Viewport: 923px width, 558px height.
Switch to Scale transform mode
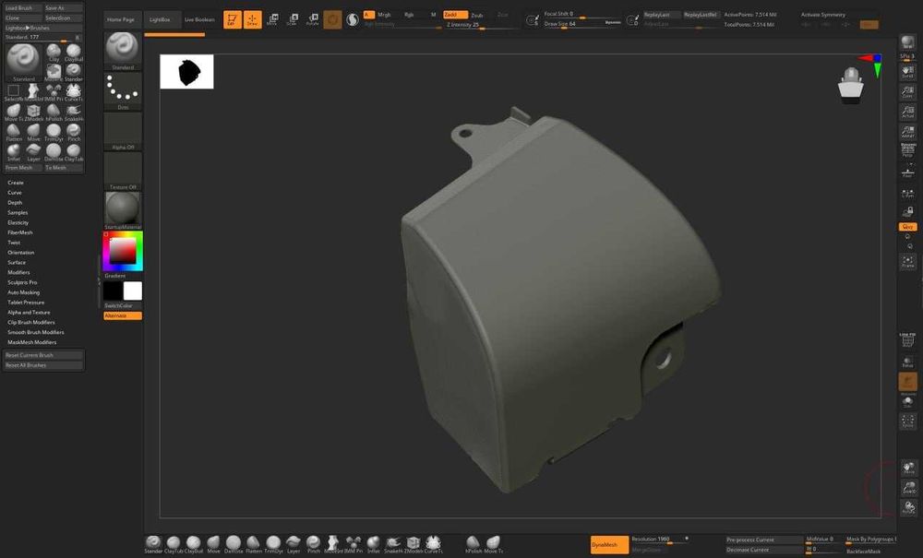pos(293,20)
